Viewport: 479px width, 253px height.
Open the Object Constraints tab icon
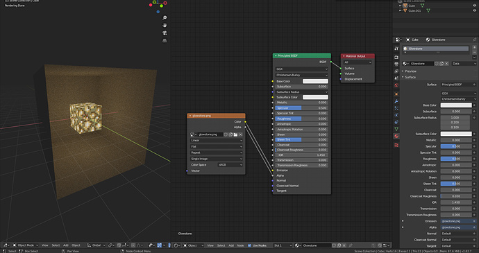[396, 122]
